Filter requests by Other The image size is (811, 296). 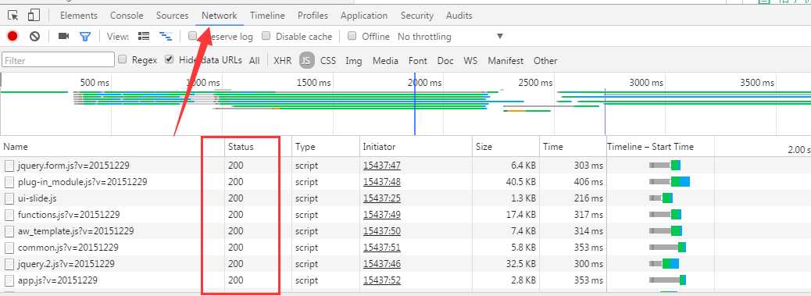coord(545,60)
